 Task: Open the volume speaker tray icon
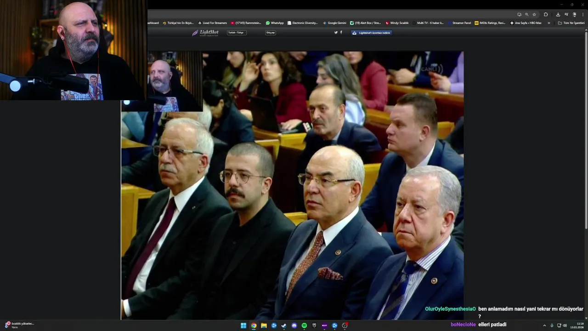tap(565, 325)
